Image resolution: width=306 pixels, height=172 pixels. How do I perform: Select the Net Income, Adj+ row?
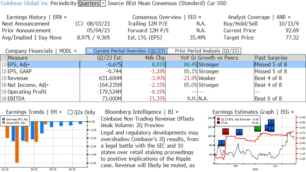point(153,85)
